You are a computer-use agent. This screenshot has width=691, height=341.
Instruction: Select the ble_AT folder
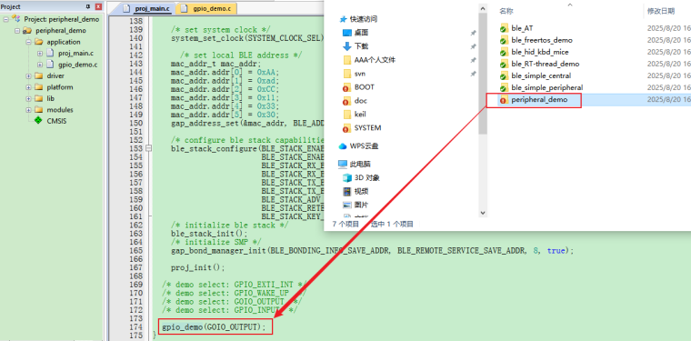tap(522, 28)
